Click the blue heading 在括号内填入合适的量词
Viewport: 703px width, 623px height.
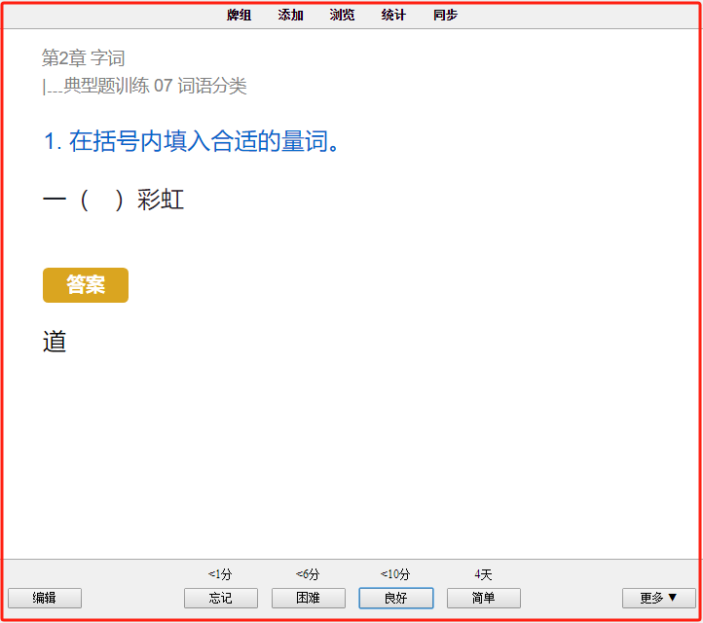pyautogui.click(x=204, y=141)
